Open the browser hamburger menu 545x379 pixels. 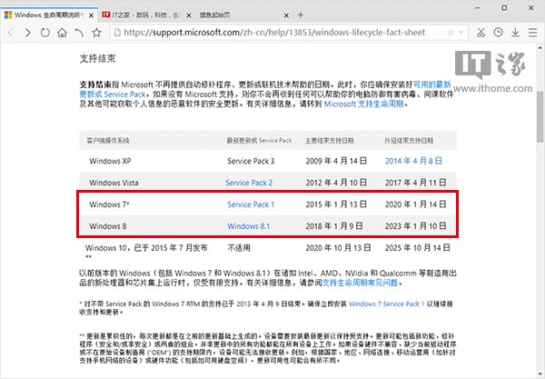click(x=533, y=33)
